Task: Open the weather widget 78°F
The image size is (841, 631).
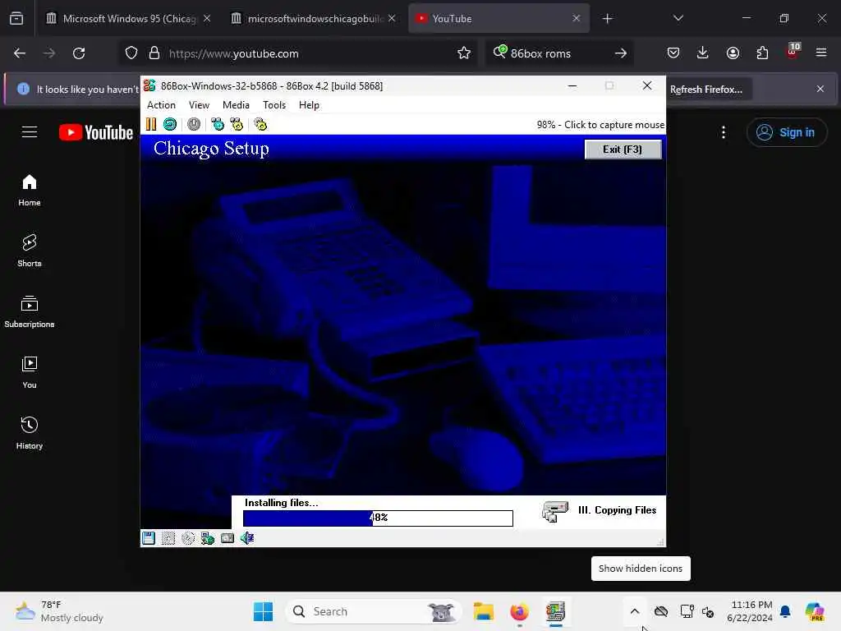Action: 59,611
